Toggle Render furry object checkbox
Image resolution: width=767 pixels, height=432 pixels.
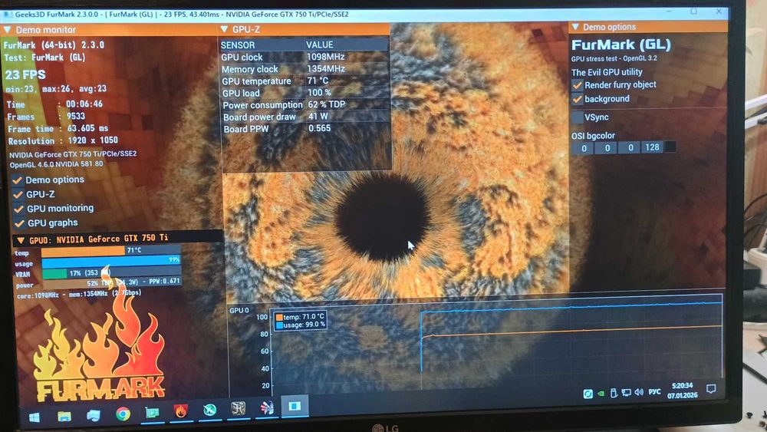click(578, 84)
